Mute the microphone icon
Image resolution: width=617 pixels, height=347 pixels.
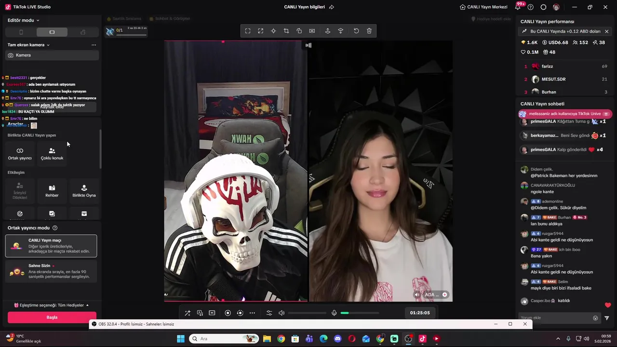pyautogui.click(x=334, y=313)
